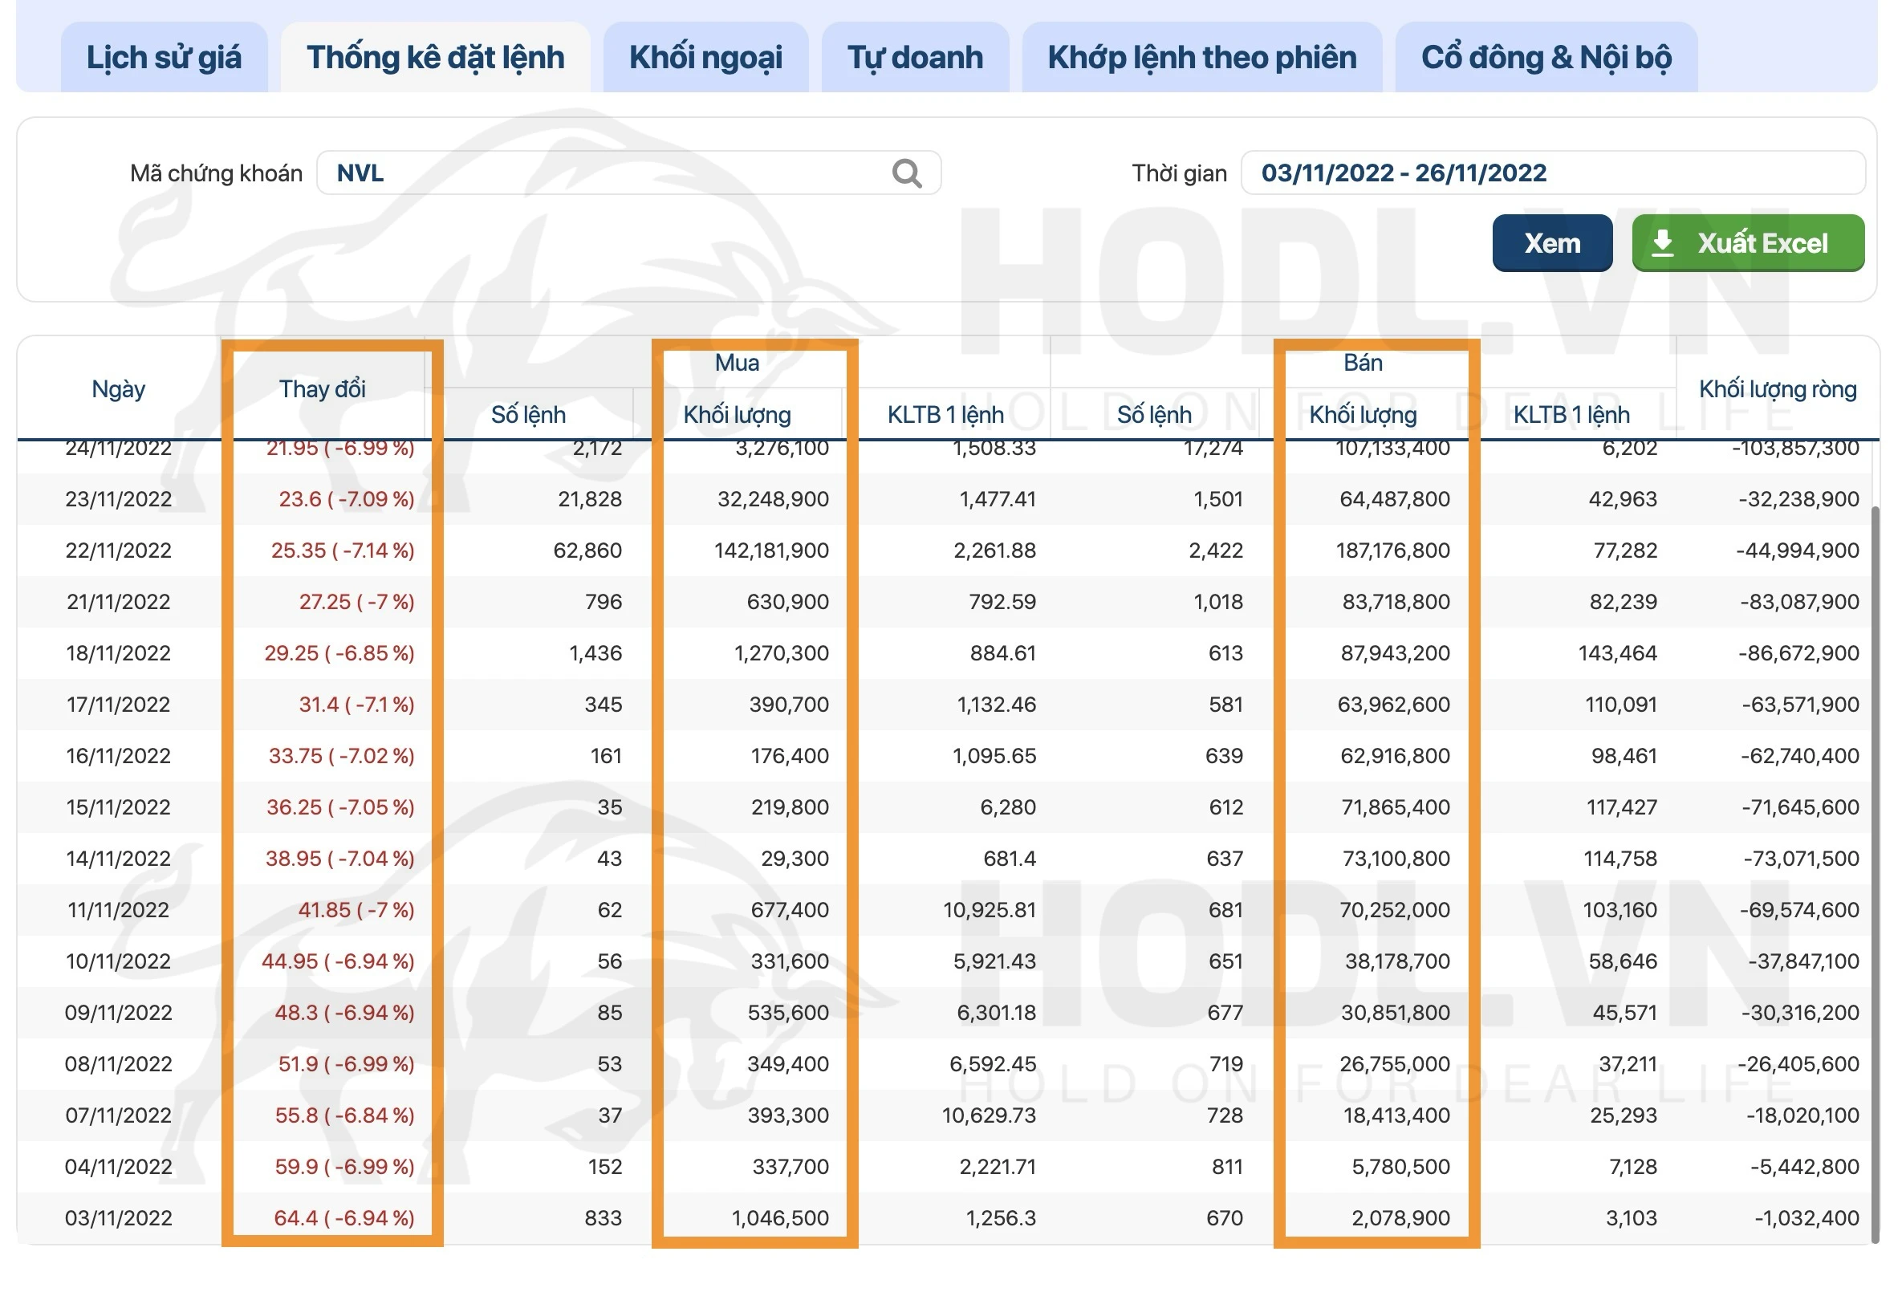Image resolution: width=1902 pixels, height=1292 pixels.
Task: Select the 03/11/2022 date cell
Action: [x=119, y=1217]
